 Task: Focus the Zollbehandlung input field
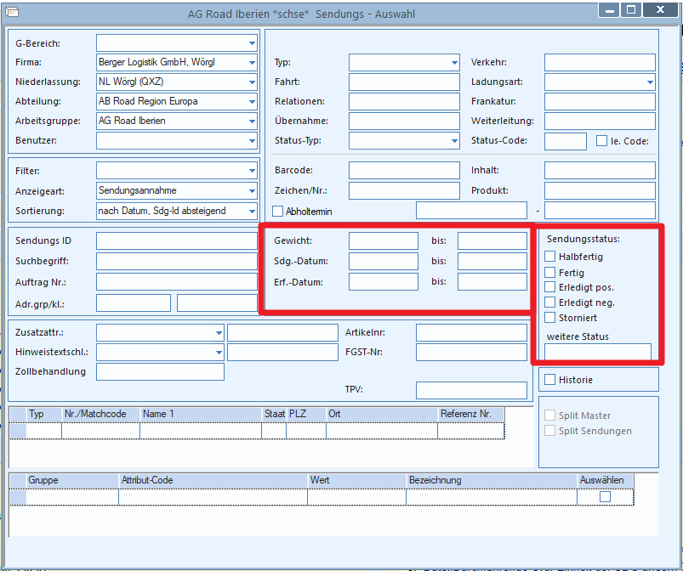point(160,371)
